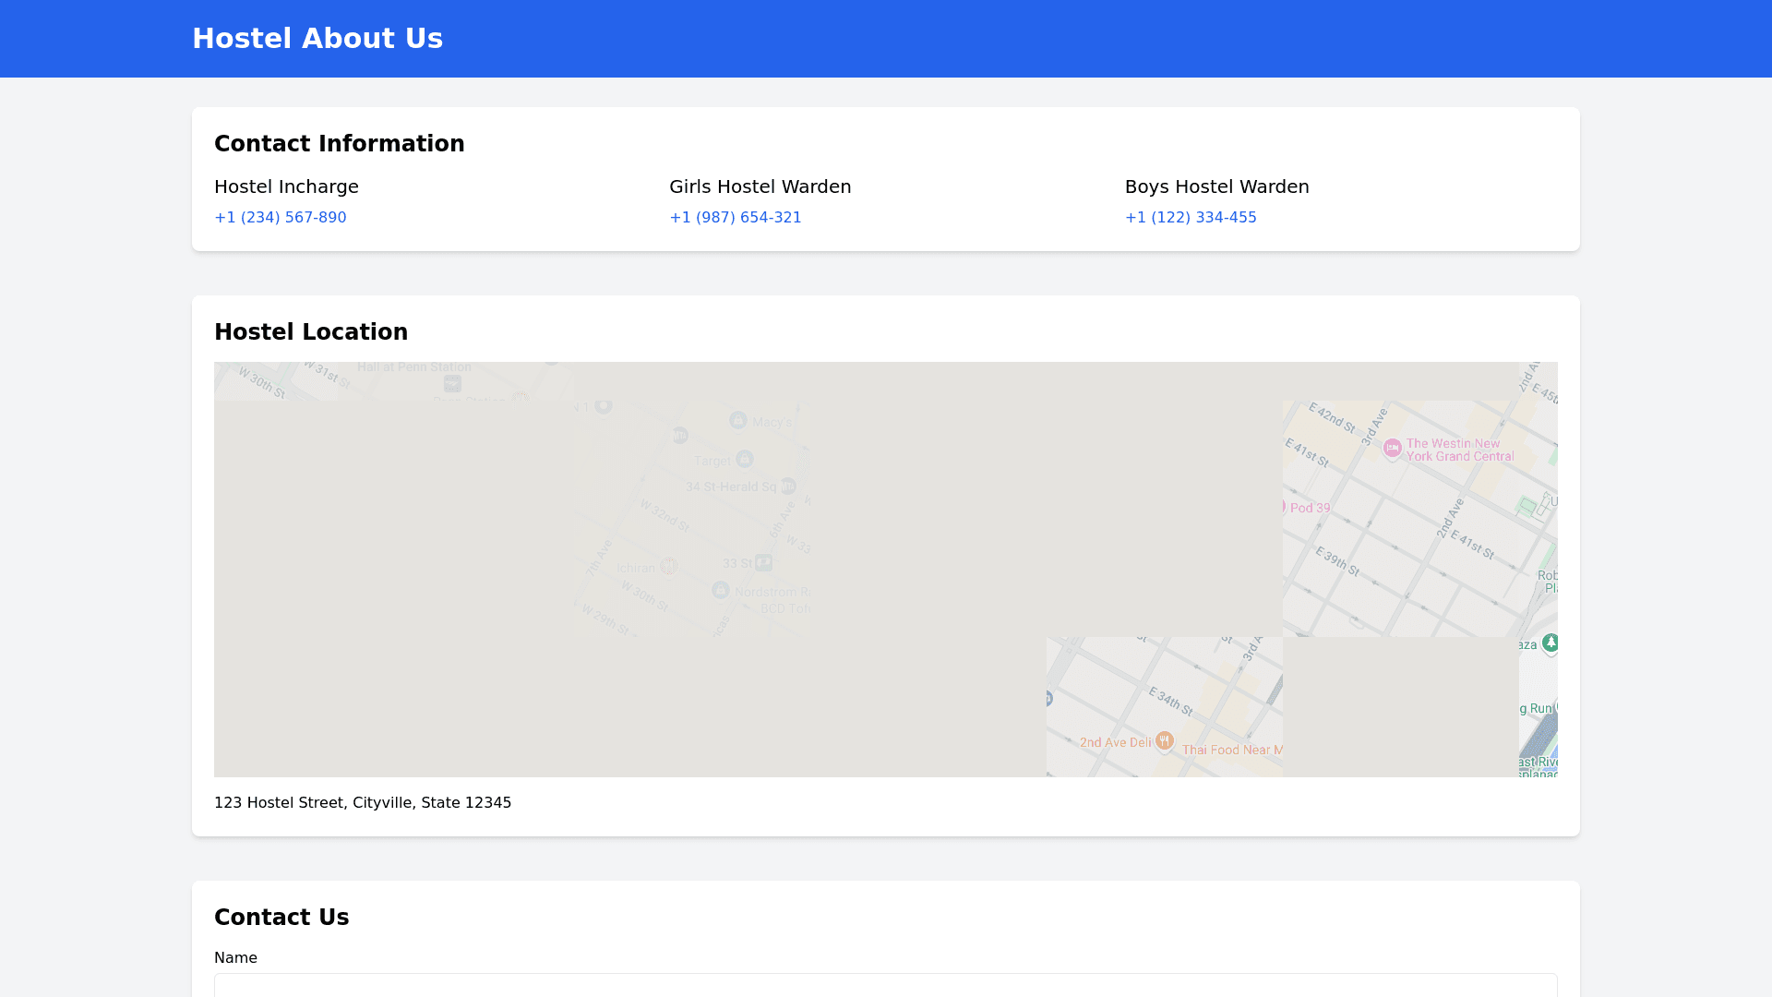
Task: Click the 33 St PATH station icon
Action: tap(763, 562)
